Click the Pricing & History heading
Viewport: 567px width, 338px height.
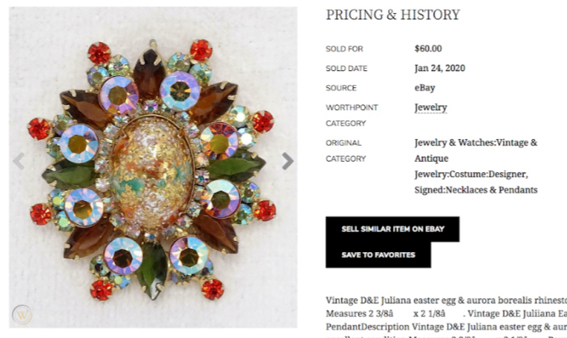coord(393,15)
